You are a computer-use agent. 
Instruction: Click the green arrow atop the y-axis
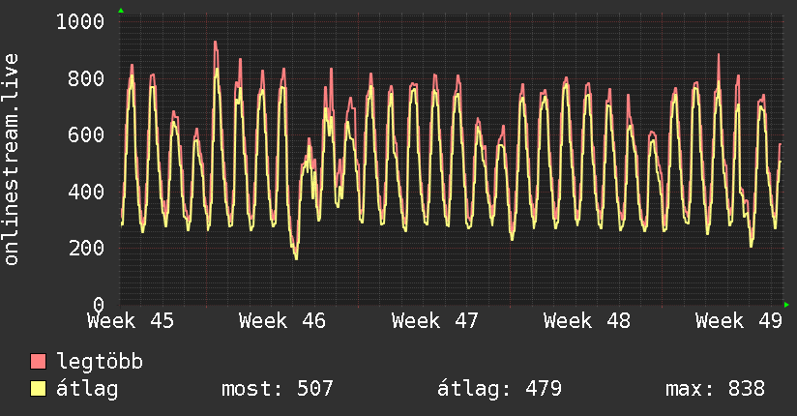(x=121, y=11)
